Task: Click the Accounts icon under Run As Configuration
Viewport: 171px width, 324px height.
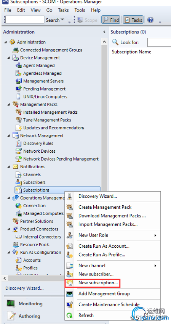Action: tap(18, 260)
